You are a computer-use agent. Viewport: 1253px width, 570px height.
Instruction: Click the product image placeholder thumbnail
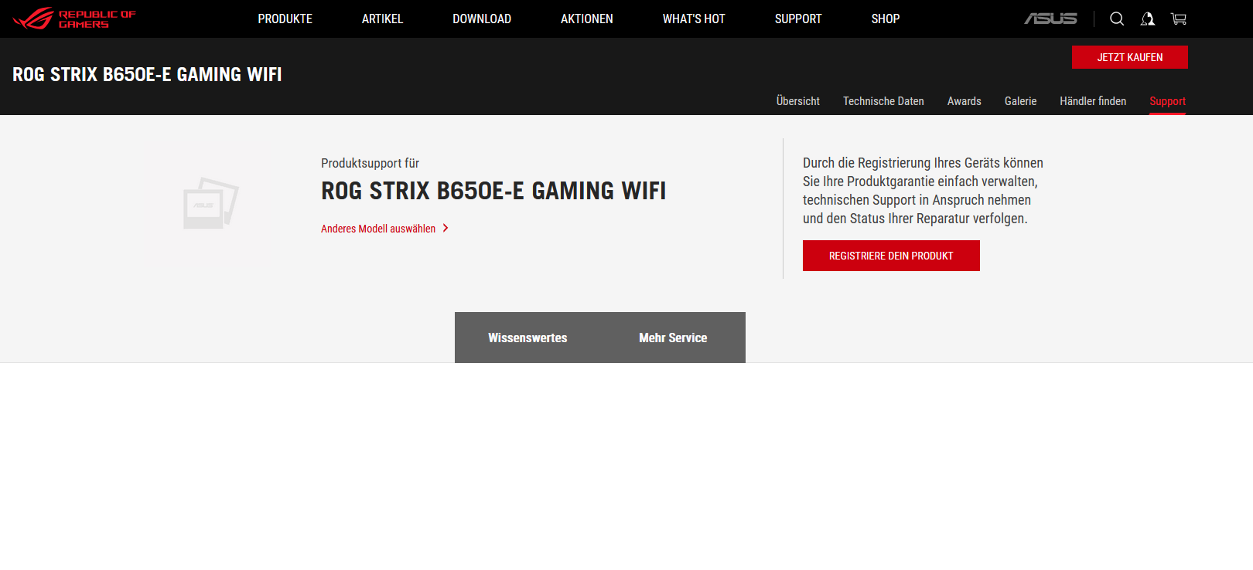211,203
